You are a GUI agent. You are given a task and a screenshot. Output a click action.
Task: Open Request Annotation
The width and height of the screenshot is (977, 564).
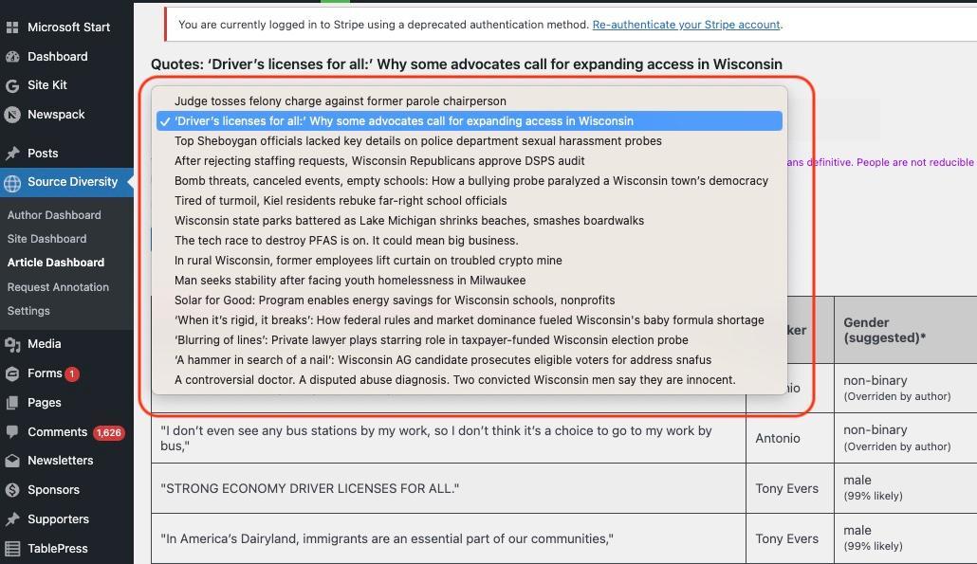pyautogui.click(x=59, y=286)
